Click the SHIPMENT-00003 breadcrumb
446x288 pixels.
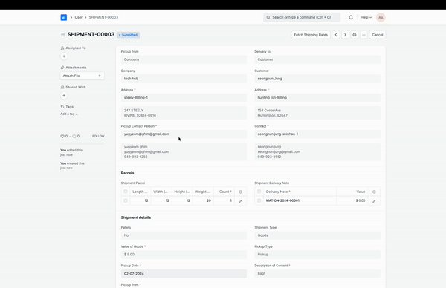pyautogui.click(x=103, y=17)
